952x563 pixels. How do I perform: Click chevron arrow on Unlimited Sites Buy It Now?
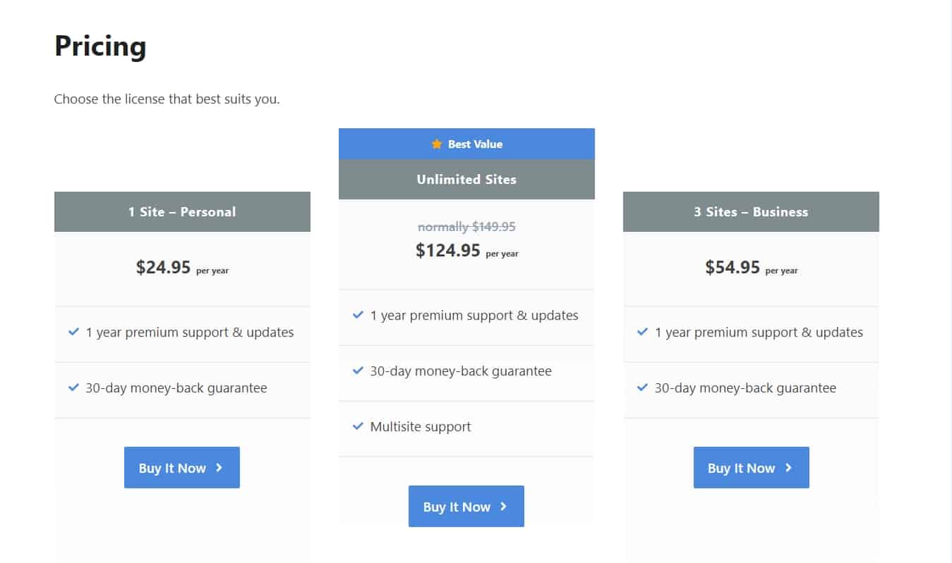tap(503, 506)
